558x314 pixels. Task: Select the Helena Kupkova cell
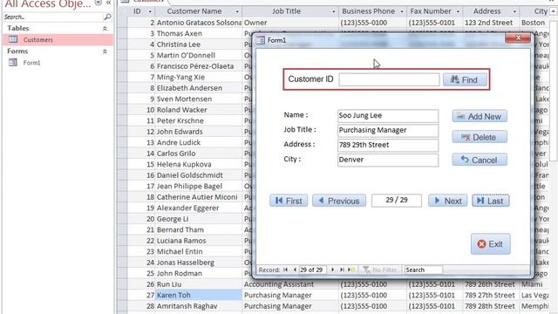[199, 165]
